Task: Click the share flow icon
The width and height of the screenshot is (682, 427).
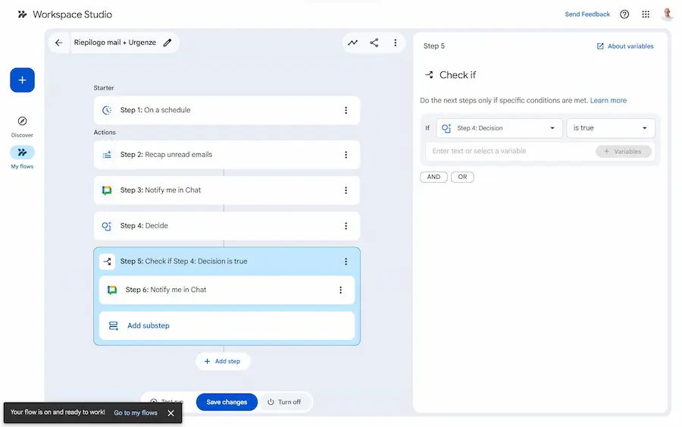Action: pos(374,43)
